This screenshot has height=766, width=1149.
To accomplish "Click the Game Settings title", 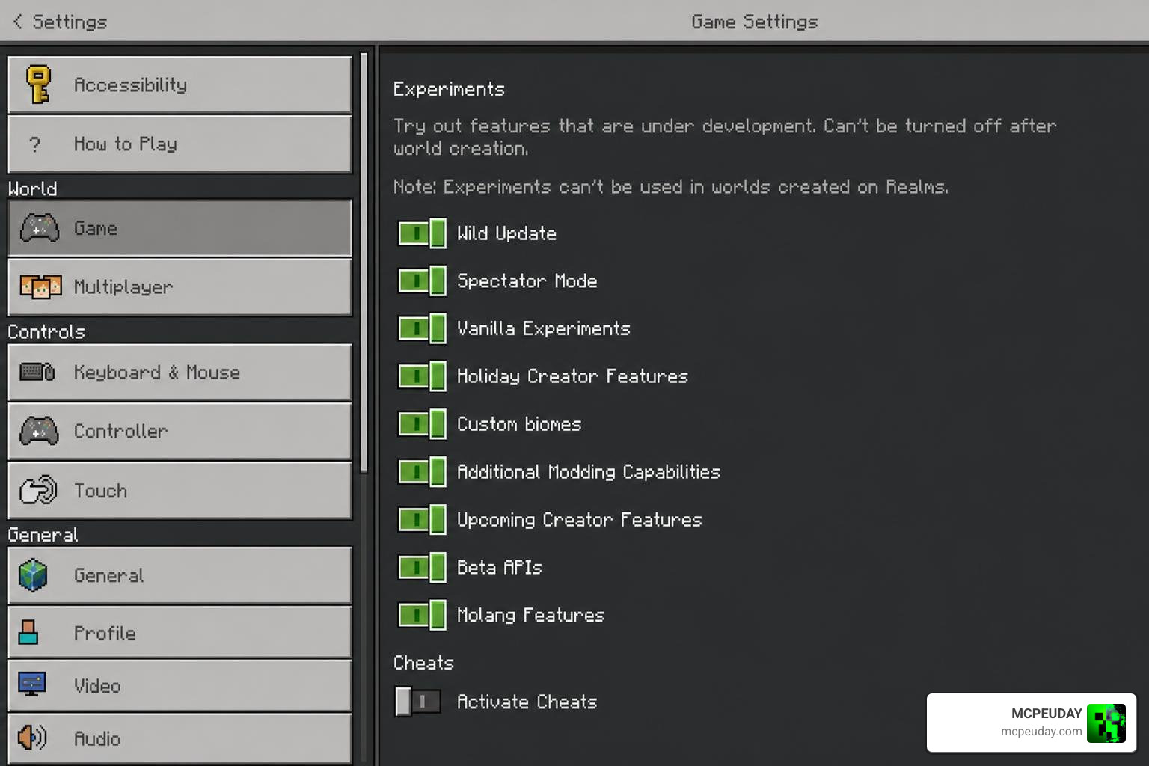I will pyautogui.click(x=755, y=22).
